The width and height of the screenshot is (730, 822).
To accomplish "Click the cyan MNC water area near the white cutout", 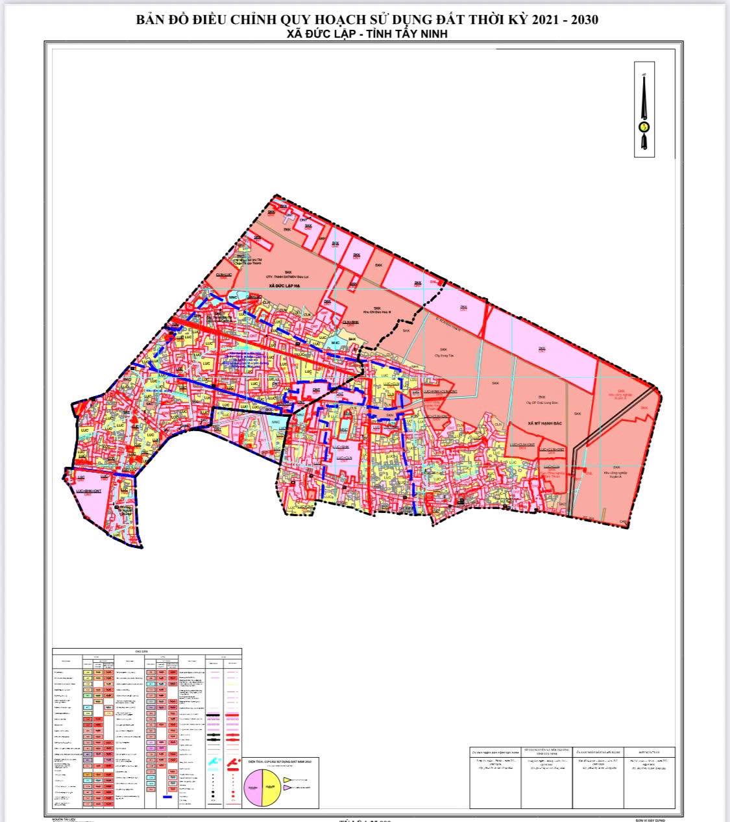I will [275, 423].
